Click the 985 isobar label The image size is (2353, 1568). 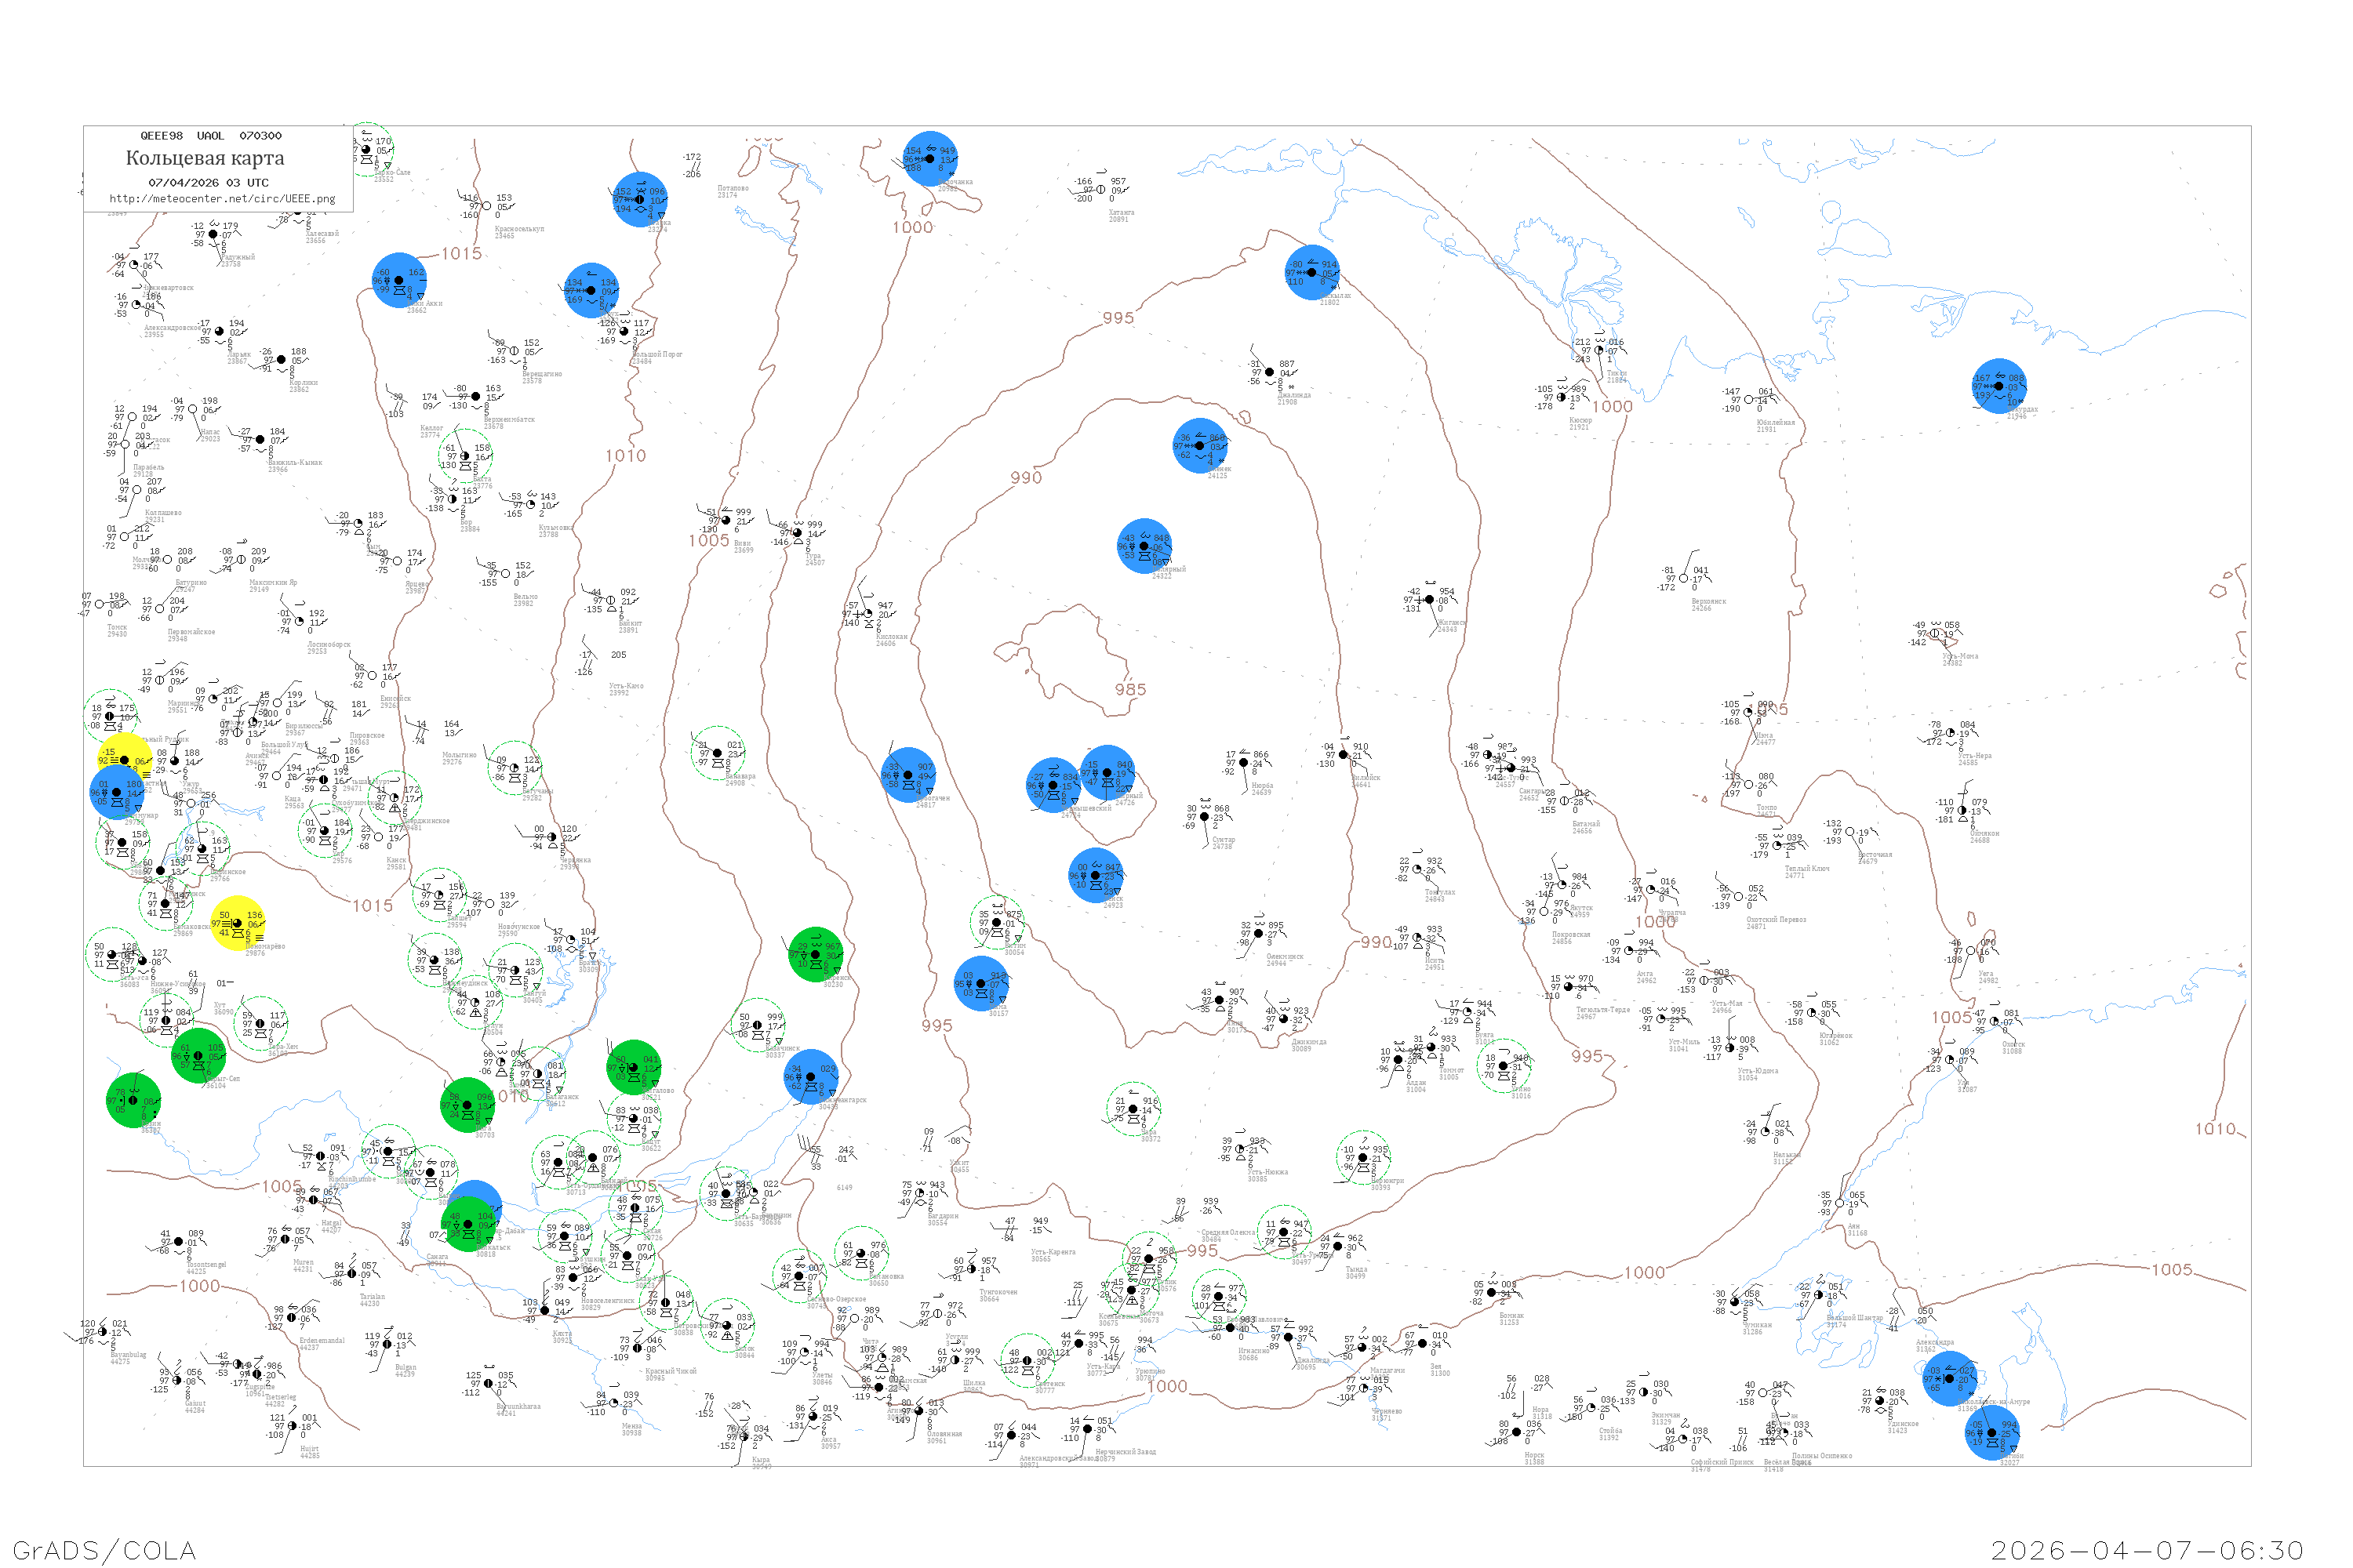[x=1130, y=690]
